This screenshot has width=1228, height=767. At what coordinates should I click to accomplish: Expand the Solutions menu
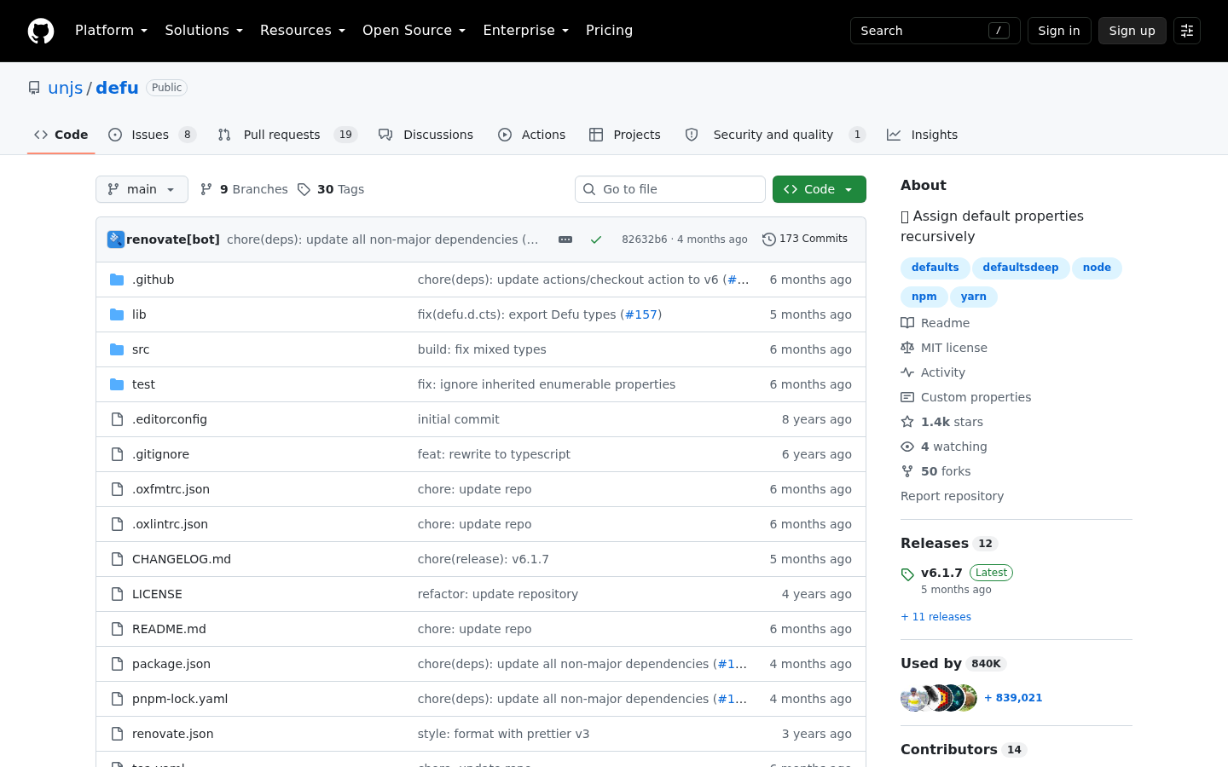(204, 31)
